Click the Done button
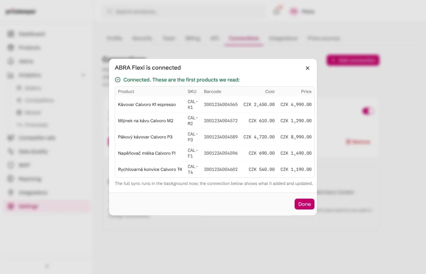This screenshot has width=426, height=274. pyautogui.click(x=304, y=204)
